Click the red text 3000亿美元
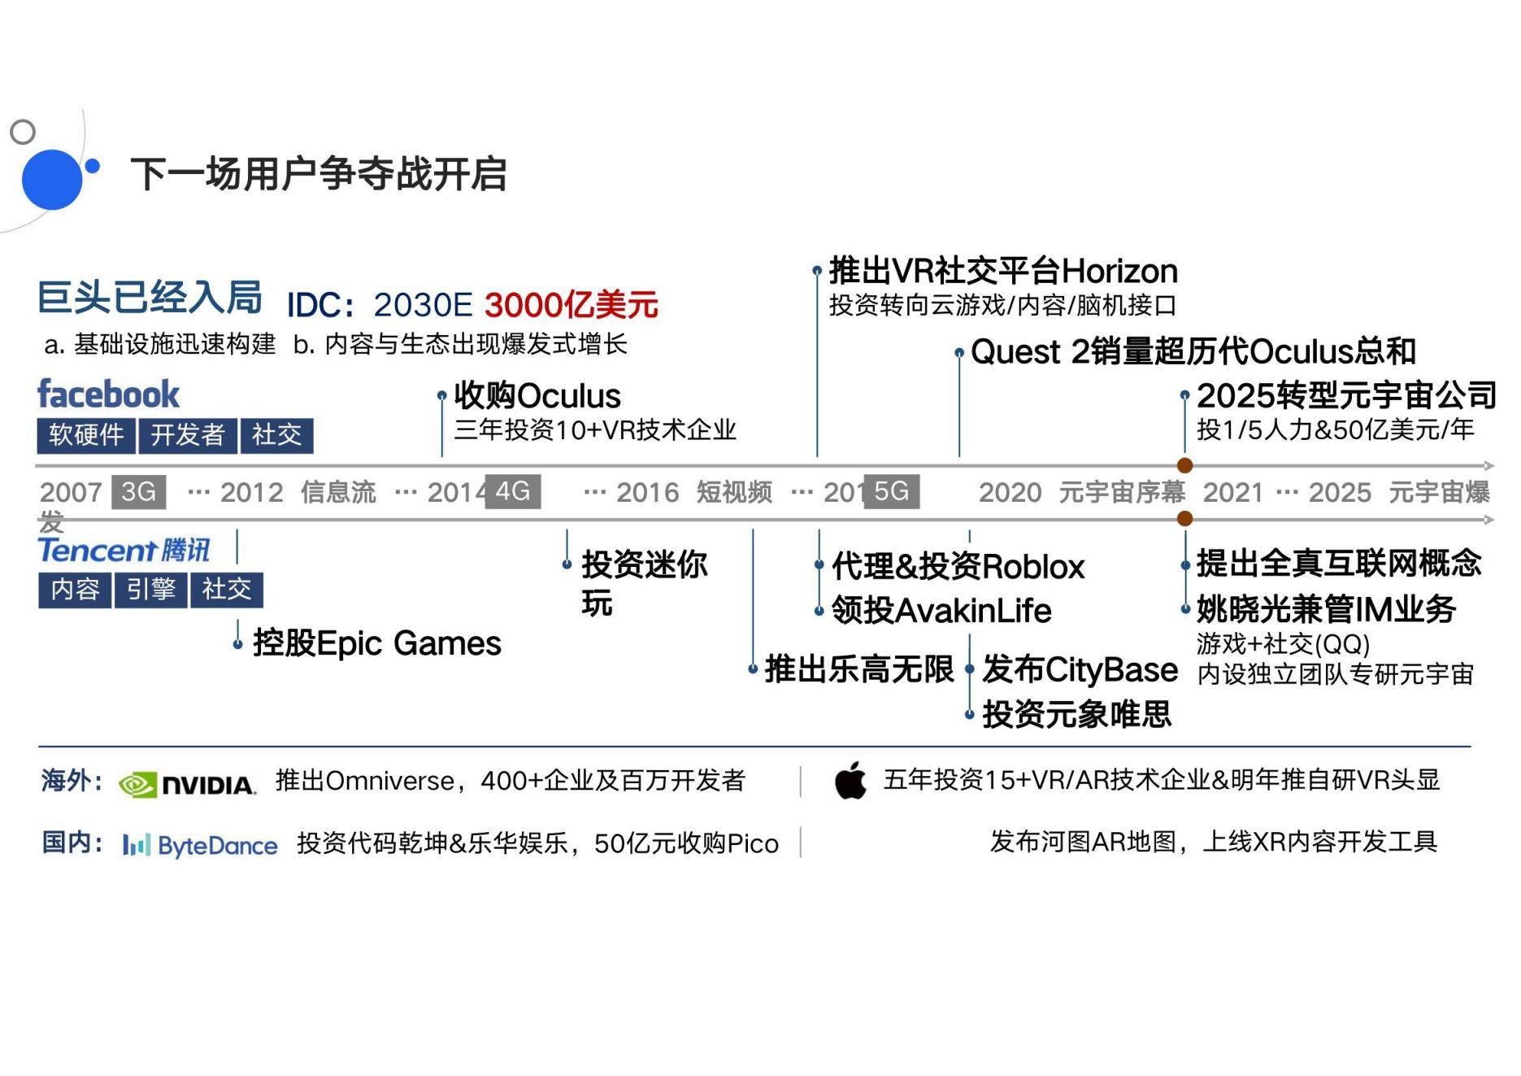The width and height of the screenshot is (1521, 1076). 571,305
